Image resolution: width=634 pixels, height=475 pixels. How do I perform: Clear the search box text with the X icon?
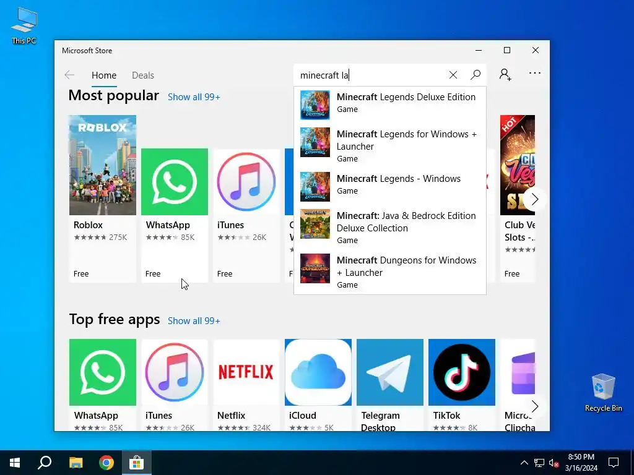pyautogui.click(x=453, y=75)
